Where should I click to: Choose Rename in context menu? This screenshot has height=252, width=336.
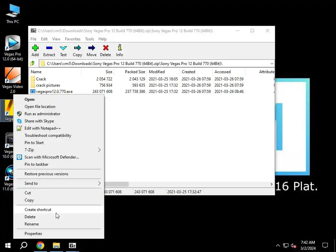[x=59, y=224]
